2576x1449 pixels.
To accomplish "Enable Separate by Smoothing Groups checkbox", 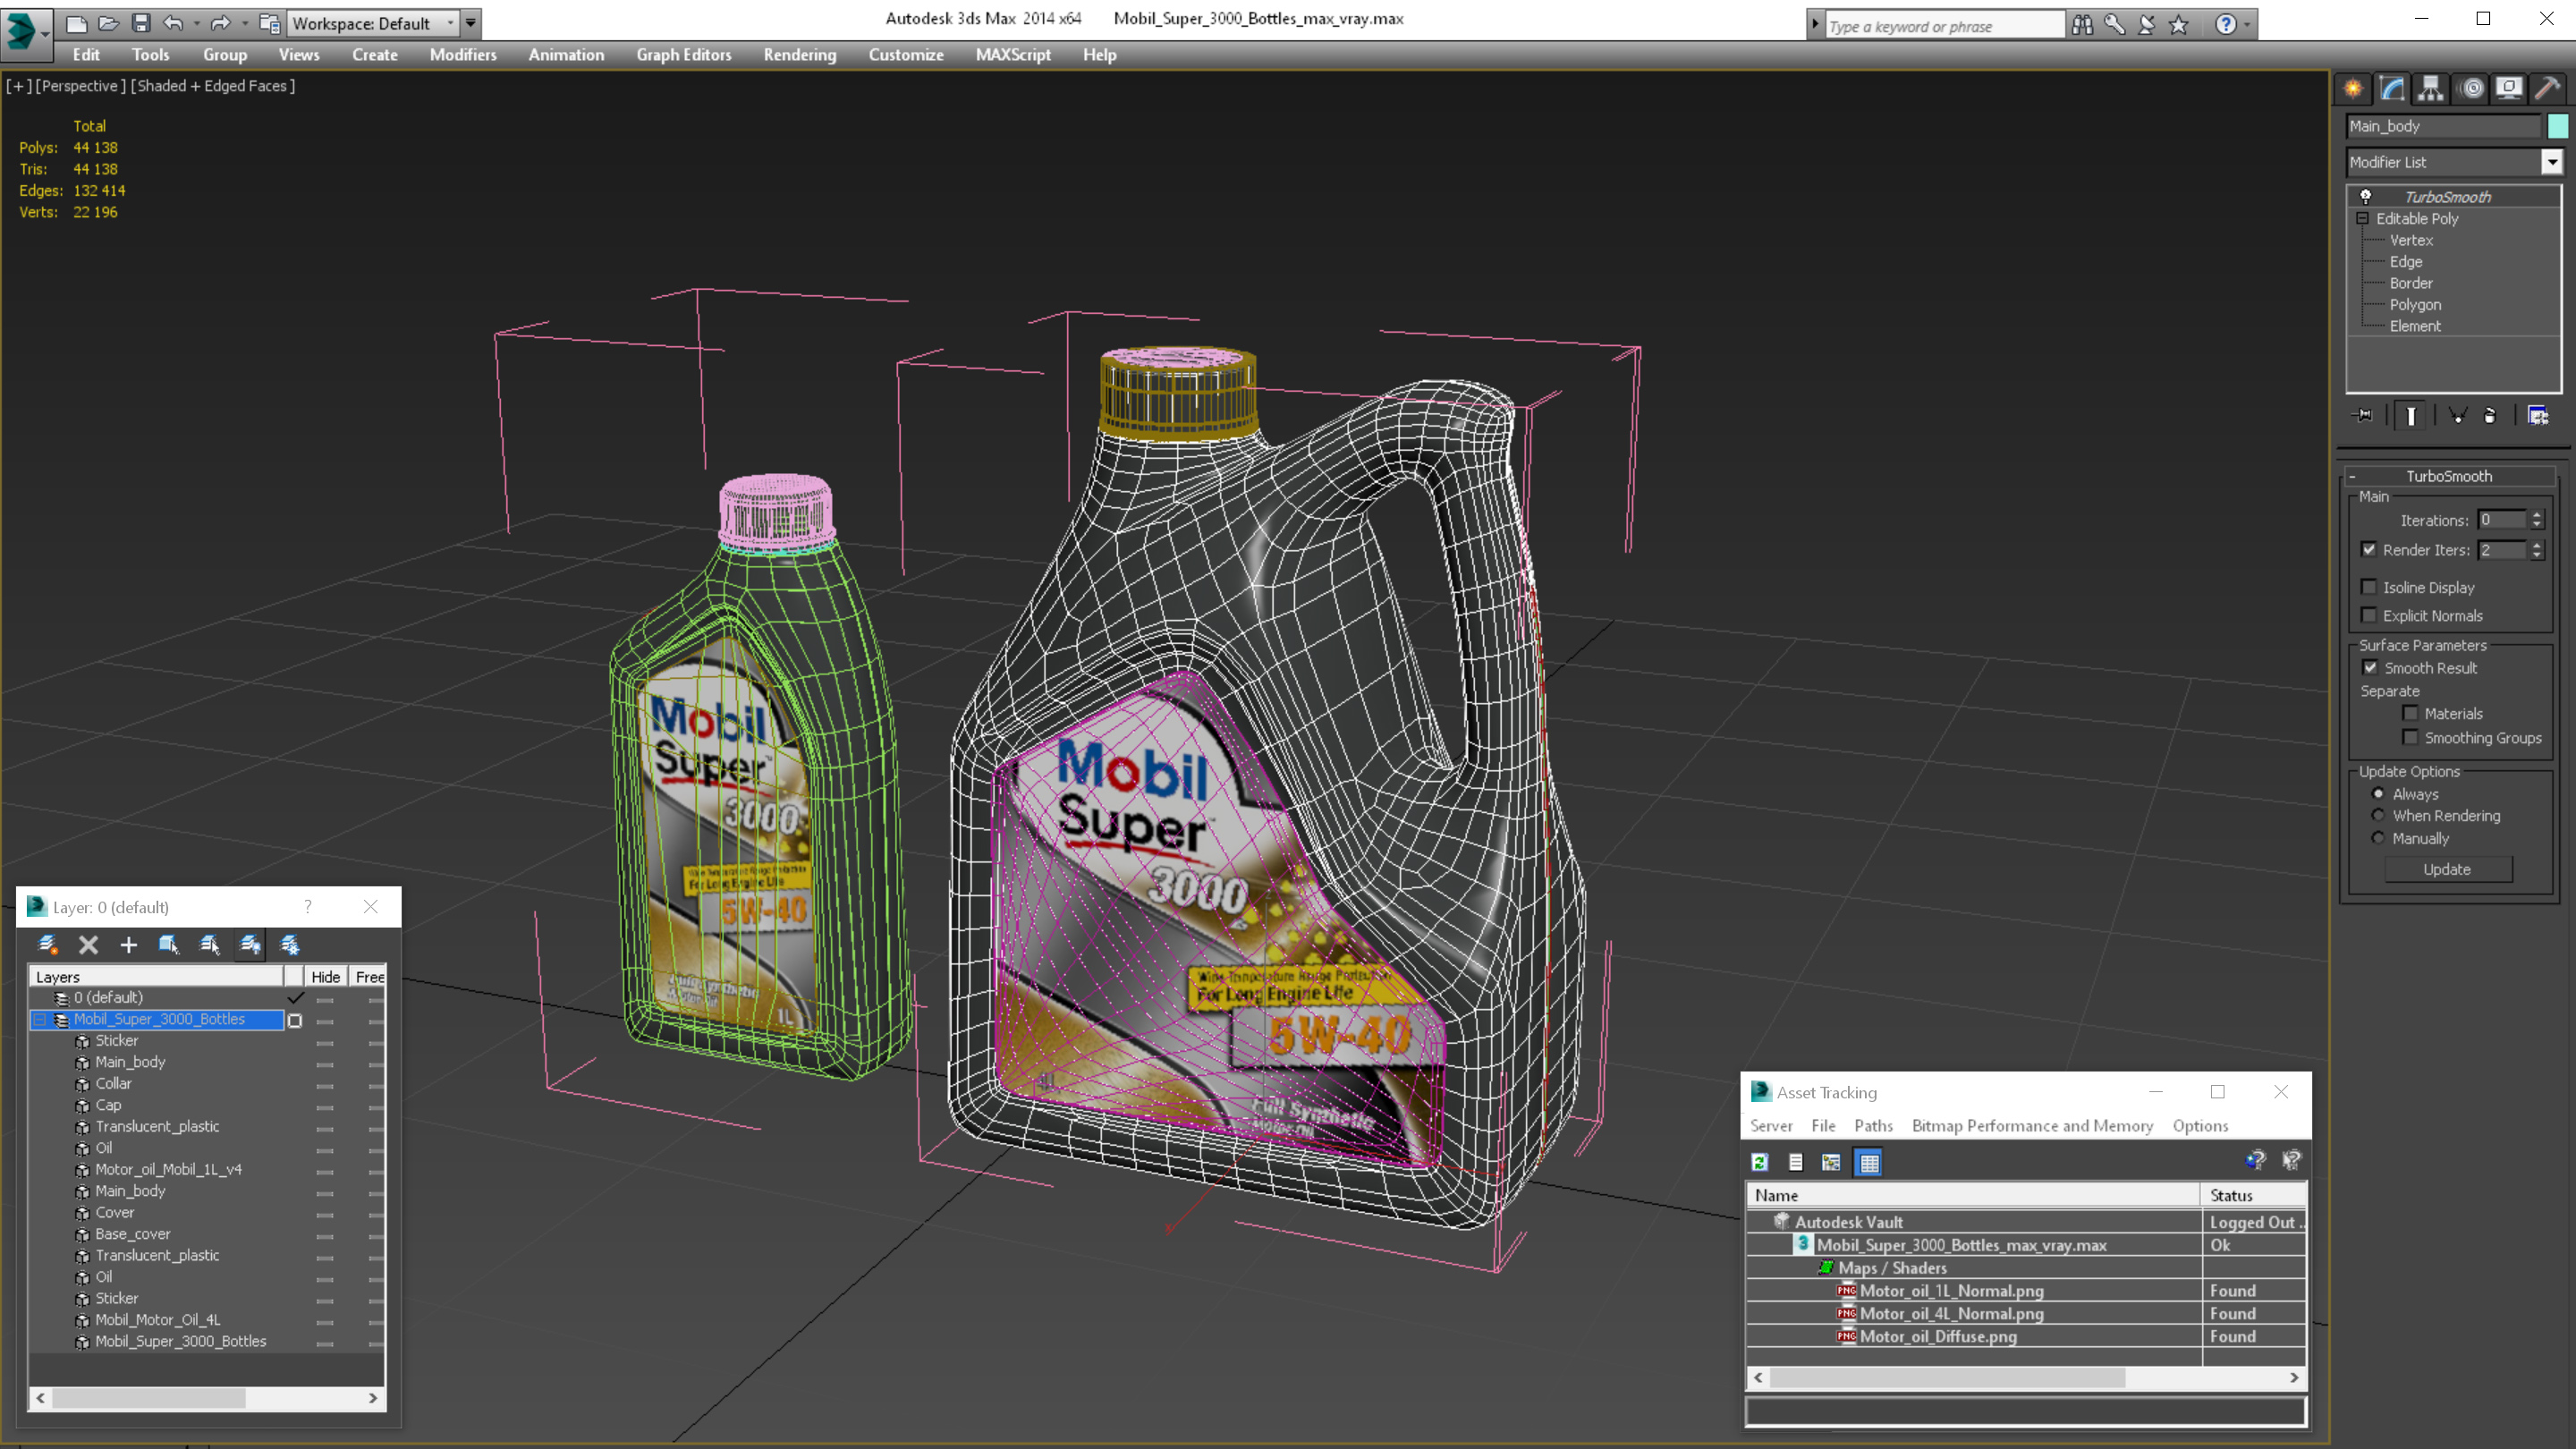I will (2410, 737).
